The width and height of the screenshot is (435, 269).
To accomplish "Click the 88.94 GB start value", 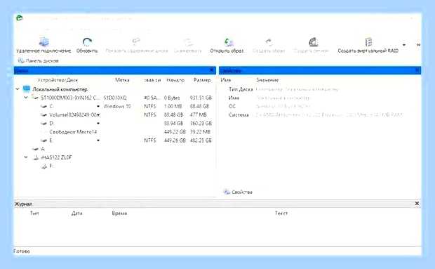I will [174, 123].
